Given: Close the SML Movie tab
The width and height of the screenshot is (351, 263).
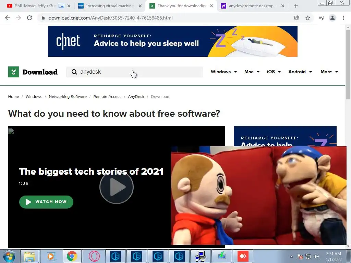Looking at the screenshot, I should point(69,6).
